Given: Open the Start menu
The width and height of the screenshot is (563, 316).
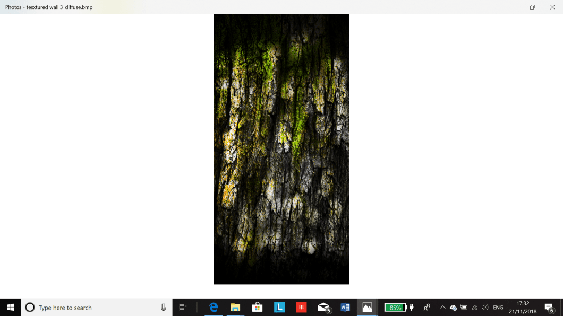Looking at the screenshot, I should pyautogui.click(x=10, y=307).
